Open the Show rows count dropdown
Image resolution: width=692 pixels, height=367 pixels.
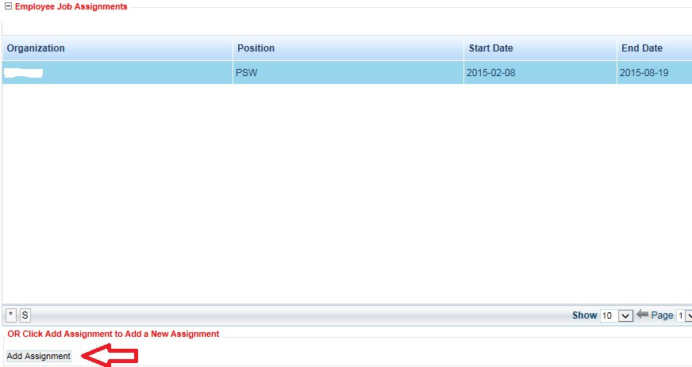click(x=625, y=315)
